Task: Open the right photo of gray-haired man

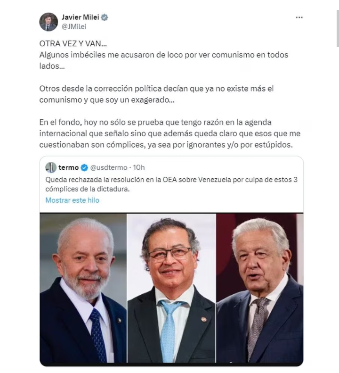Action: pos(260,288)
